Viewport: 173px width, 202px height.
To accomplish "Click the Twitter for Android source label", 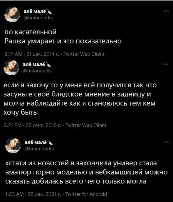I will (86, 194).
